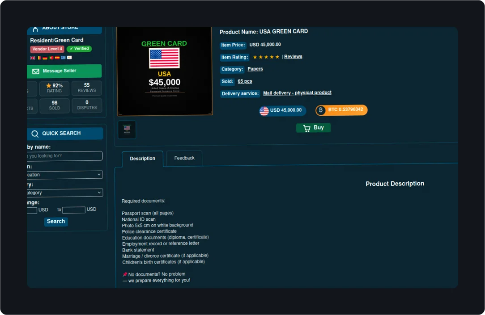Open the Reviews link beside the item rating
The width and height of the screenshot is (485, 315).
coord(293,56)
